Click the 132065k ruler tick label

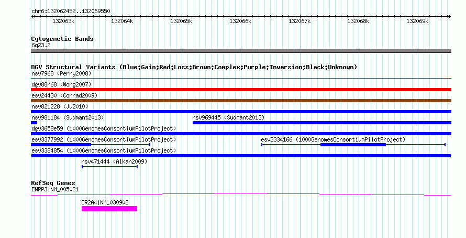[181, 21]
